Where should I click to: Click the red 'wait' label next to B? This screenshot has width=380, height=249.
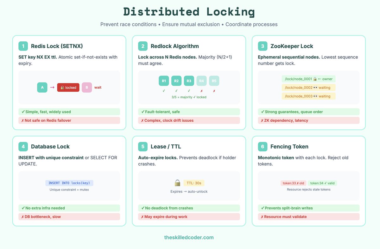pos(98,88)
